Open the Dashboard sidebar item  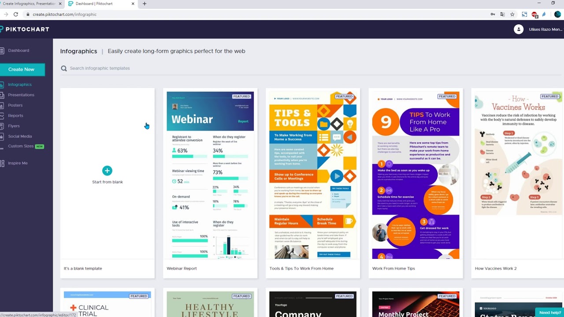click(x=19, y=50)
